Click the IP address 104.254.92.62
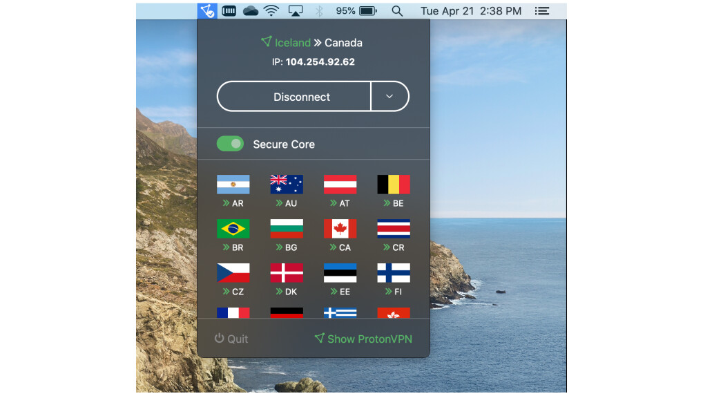The height and width of the screenshot is (396, 703). click(x=320, y=62)
